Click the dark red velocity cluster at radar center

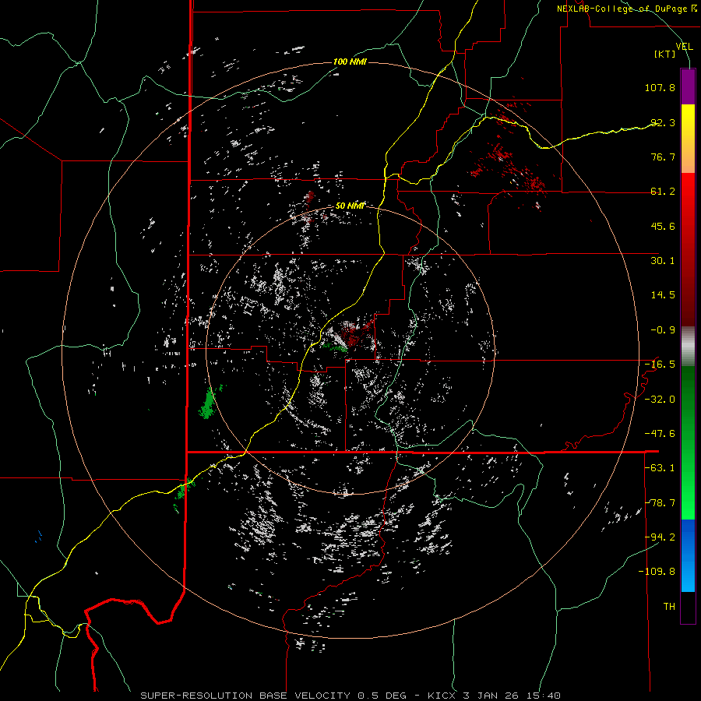coord(352,334)
